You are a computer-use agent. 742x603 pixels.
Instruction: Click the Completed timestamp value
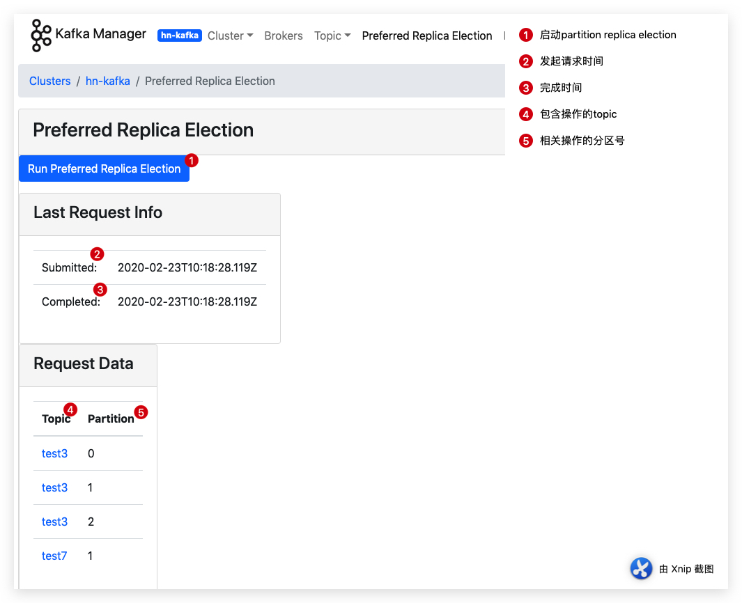[x=187, y=301]
